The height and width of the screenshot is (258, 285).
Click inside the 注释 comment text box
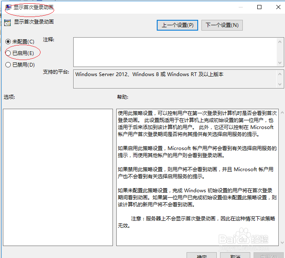coord(175,52)
